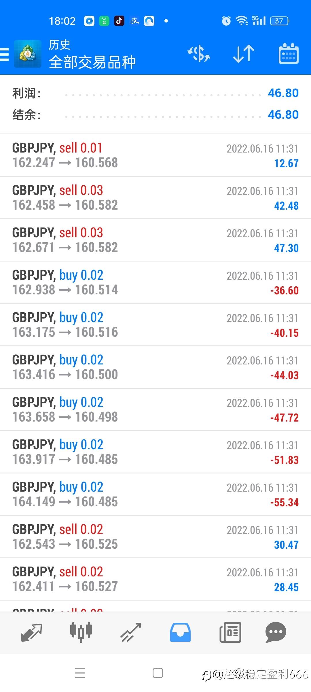The image size is (311, 692).
Task: Tap the buy trade losing -36.60
Action: 155,282
